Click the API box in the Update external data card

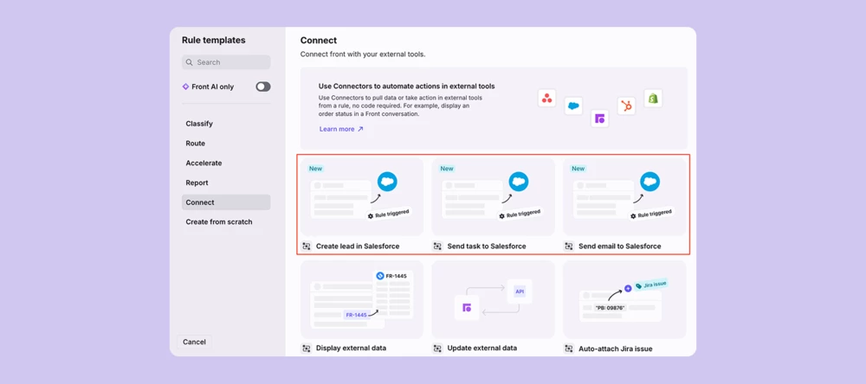click(x=519, y=291)
